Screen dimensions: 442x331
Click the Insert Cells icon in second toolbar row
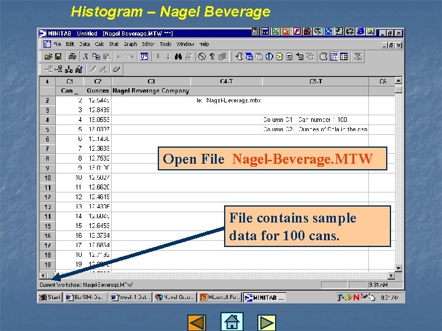[48, 69]
